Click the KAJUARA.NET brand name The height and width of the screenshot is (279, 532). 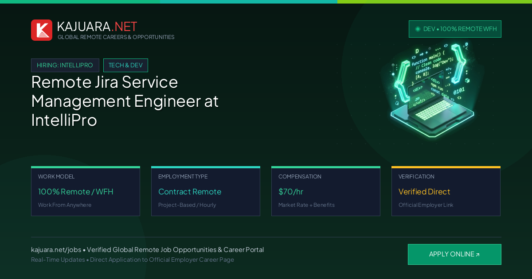97,27
